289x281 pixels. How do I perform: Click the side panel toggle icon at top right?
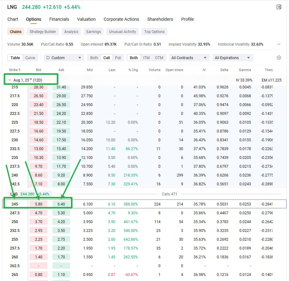pos(279,7)
